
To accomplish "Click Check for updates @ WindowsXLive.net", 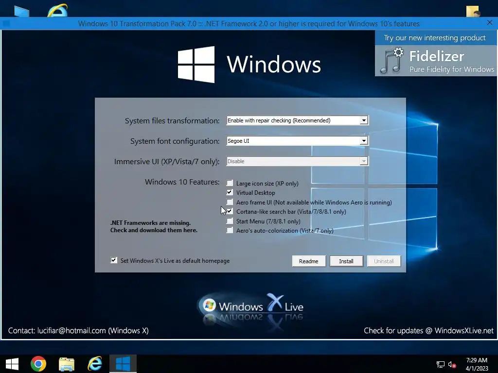I will point(428,330).
